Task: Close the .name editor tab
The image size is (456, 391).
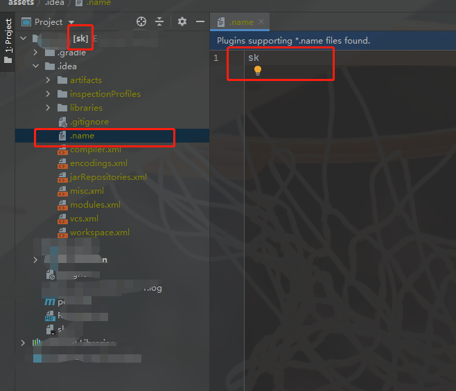Action: (x=262, y=22)
